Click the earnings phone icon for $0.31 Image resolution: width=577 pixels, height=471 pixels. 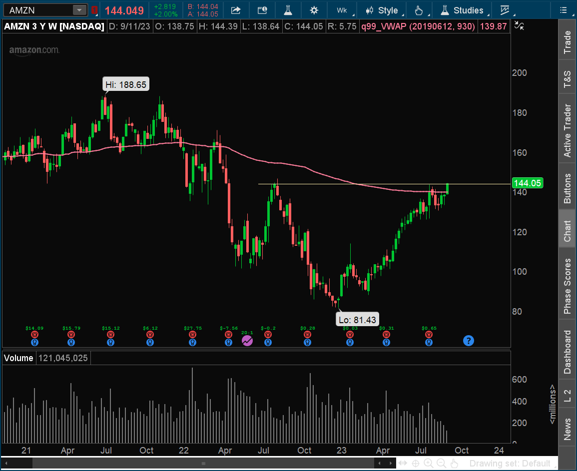click(x=386, y=335)
